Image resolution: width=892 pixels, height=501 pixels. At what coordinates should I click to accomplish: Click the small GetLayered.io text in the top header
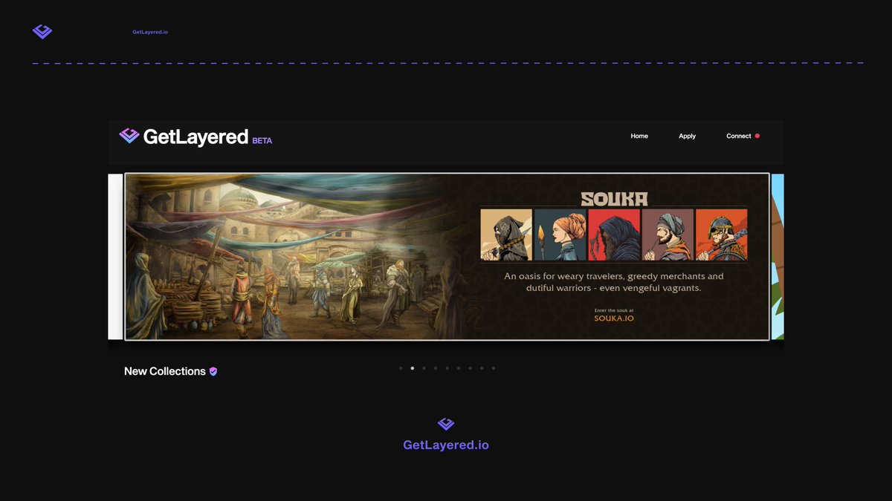pos(150,32)
